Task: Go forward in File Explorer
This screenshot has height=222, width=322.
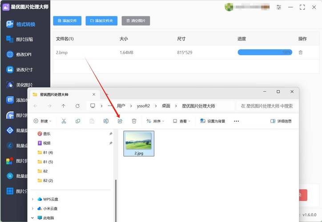Action: pos(49,106)
